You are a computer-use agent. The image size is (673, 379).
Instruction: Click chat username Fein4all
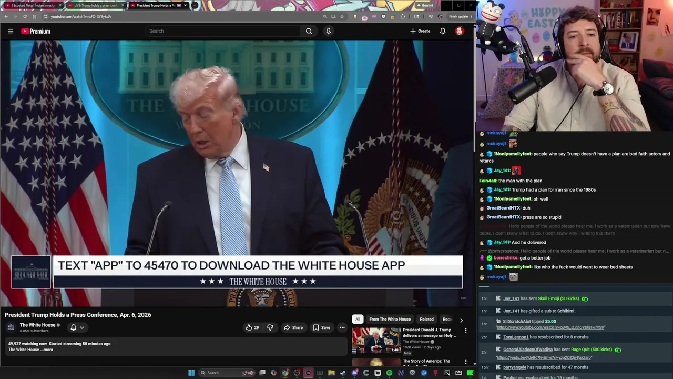pyautogui.click(x=488, y=181)
